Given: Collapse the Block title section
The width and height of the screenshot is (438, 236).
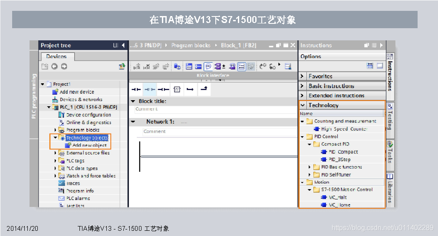Looking at the screenshot, I should tap(133, 101).
